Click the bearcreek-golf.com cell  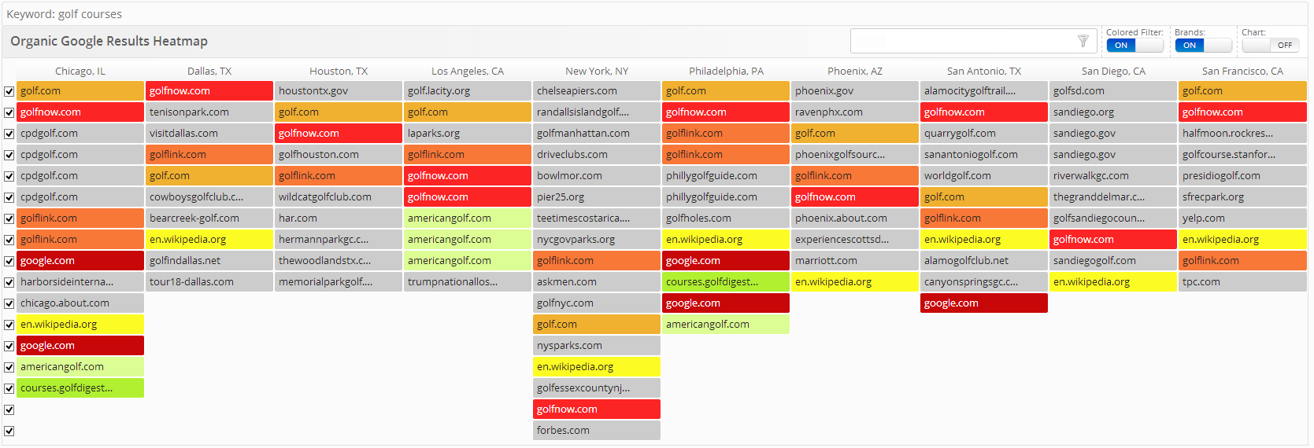[x=209, y=218]
